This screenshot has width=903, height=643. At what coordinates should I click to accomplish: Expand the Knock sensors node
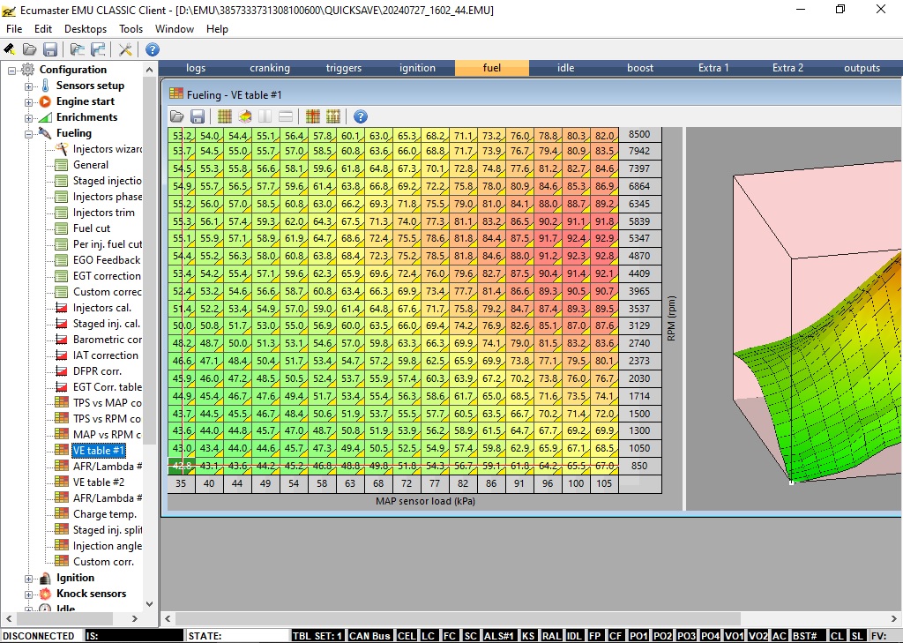pyautogui.click(x=28, y=594)
